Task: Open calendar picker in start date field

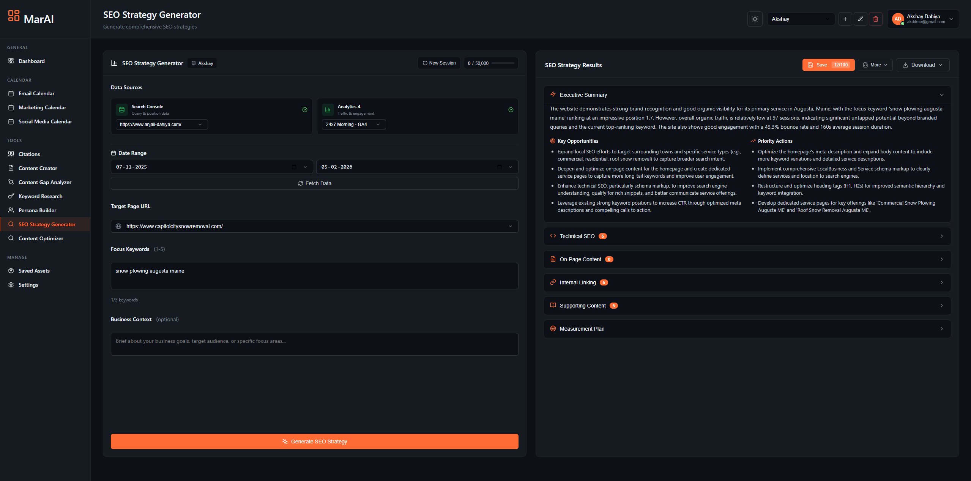Action: 294,167
